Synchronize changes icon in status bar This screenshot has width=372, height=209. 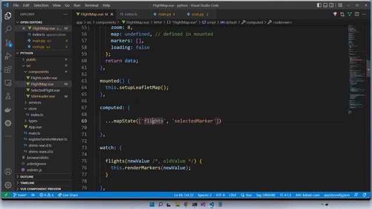(33, 195)
